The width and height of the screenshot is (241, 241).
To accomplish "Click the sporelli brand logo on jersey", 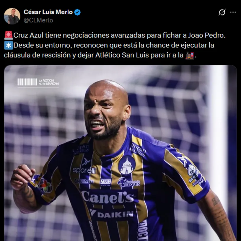I will tap(84, 170).
